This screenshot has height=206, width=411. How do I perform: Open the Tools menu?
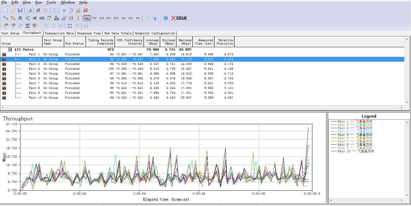tap(51, 2)
